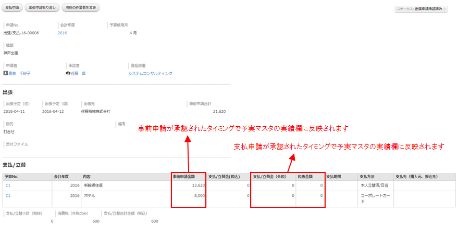Select the 事前申請金額 column header

coord(189,177)
